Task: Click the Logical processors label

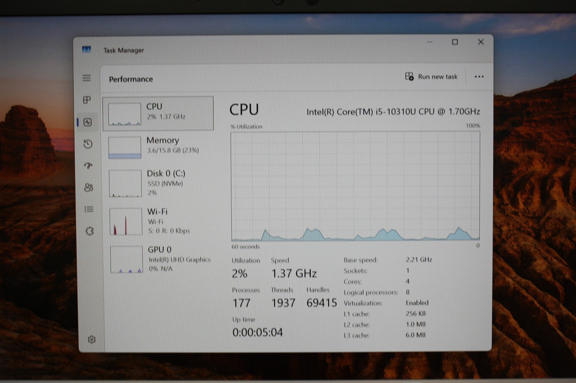Action: [x=371, y=292]
